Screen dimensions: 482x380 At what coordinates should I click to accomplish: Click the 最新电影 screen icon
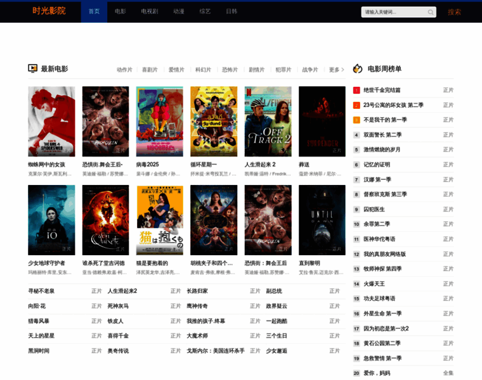click(32, 68)
